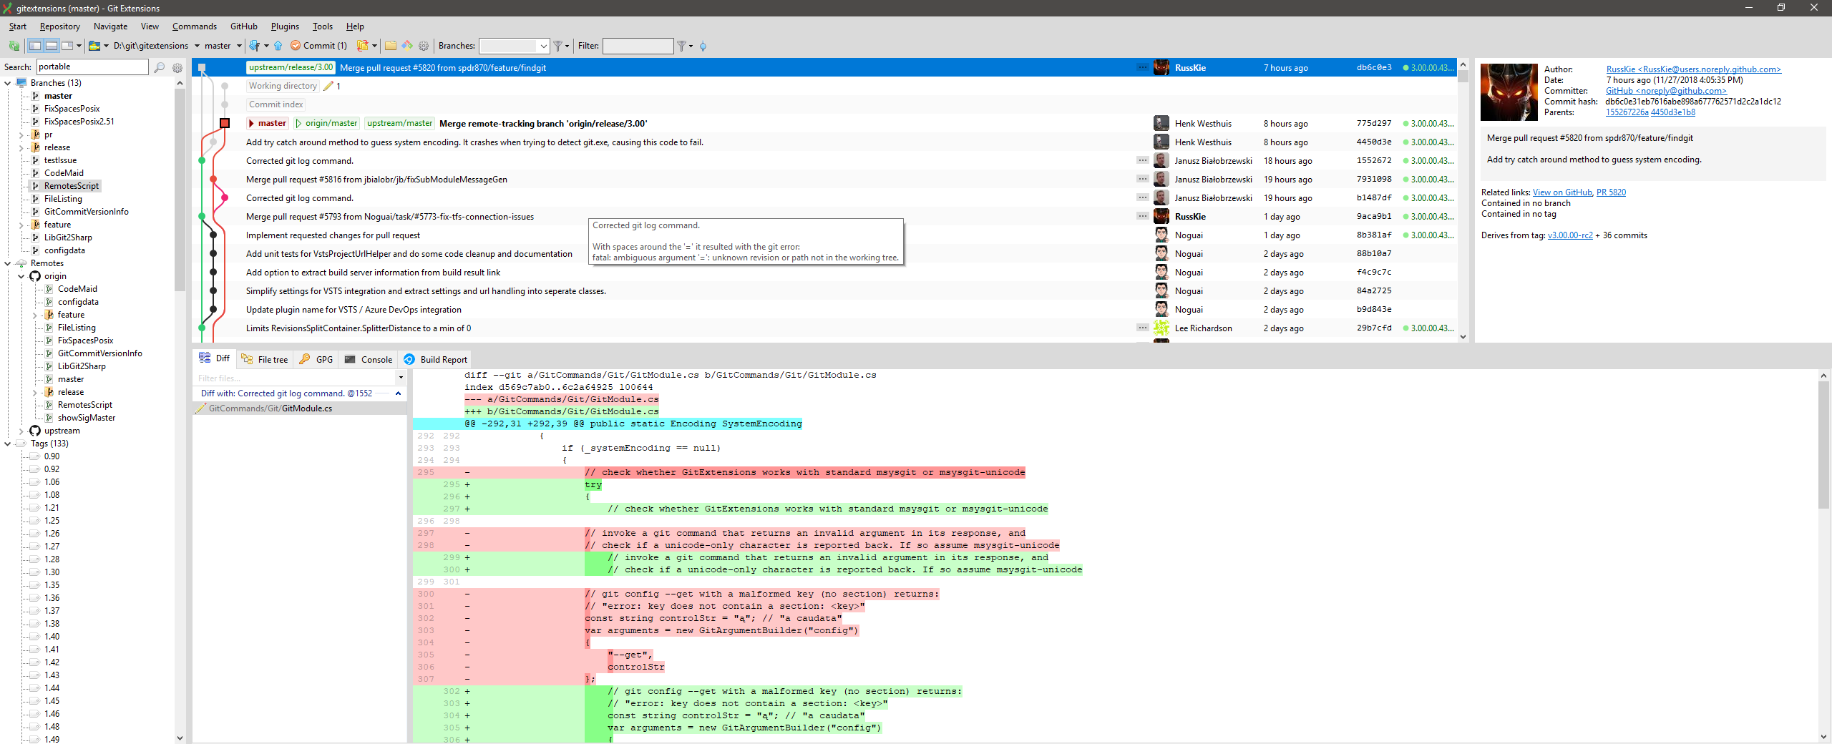Viewport: 1832px width, 744px height.
Task: Click ellipsis on 'Merge pull request #5816' row
Action: pos(1142,179)
